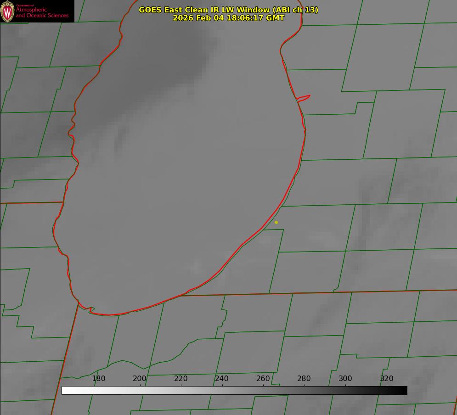Click the middle of the grayscale colorbar
The width and height of the screenshot is (457, 415).
[x=234, y=390]
